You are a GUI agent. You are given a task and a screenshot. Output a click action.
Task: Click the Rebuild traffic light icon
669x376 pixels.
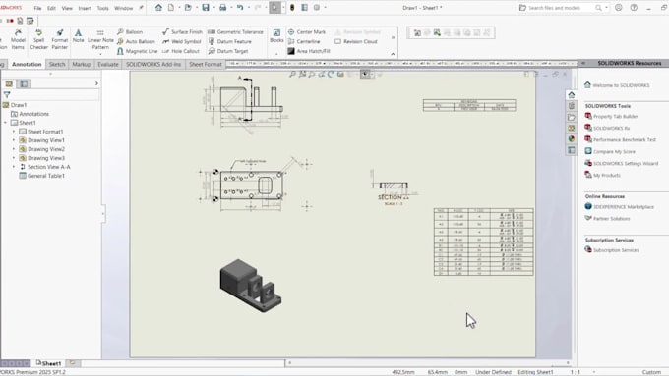coord(292,8)
